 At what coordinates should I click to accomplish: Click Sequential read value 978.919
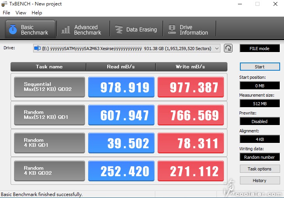121,87
